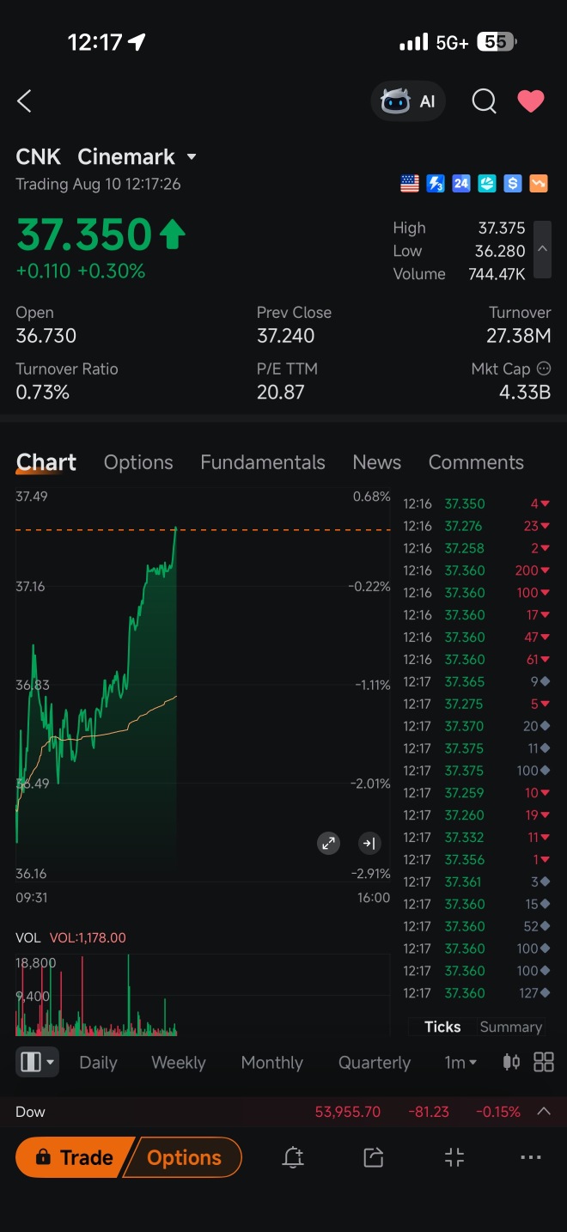Viewport: 567px width, 1232px height.
Task: Open the 1m interval dropdown
Action: point(460,1063)
